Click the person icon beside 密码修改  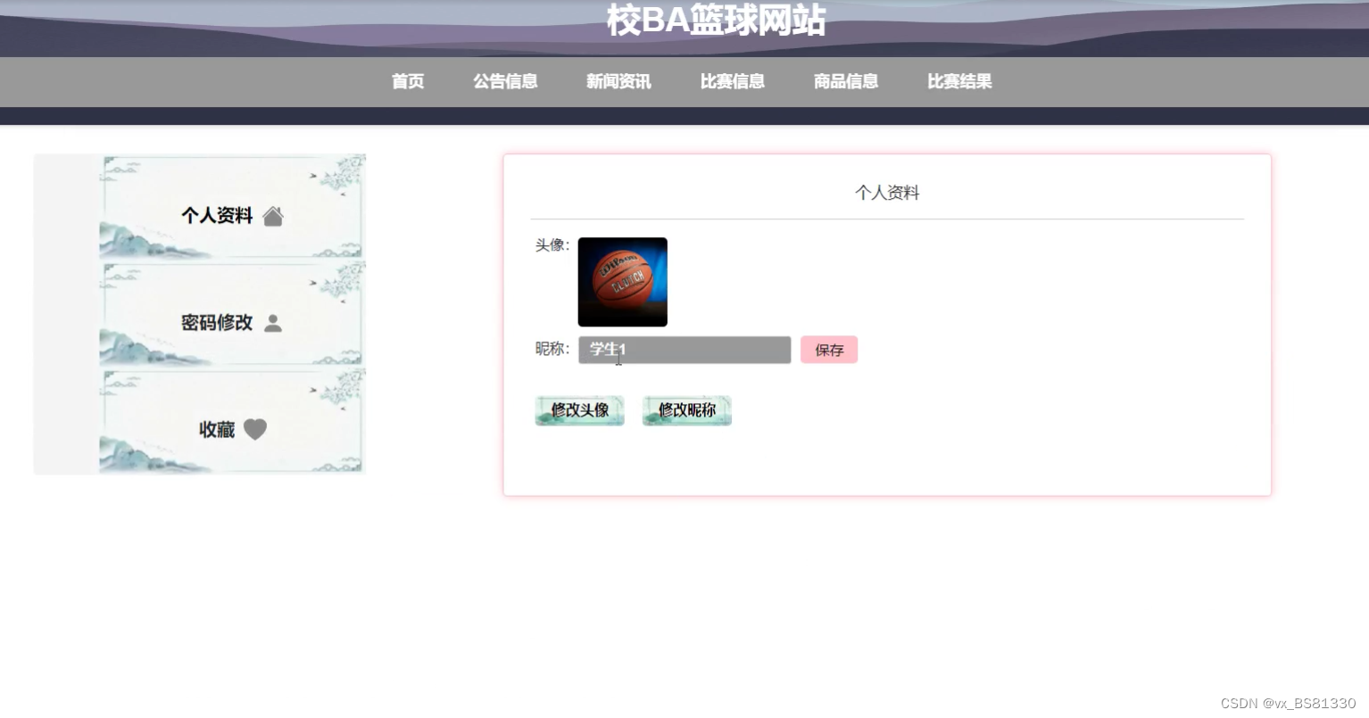[x=273, y=323]
